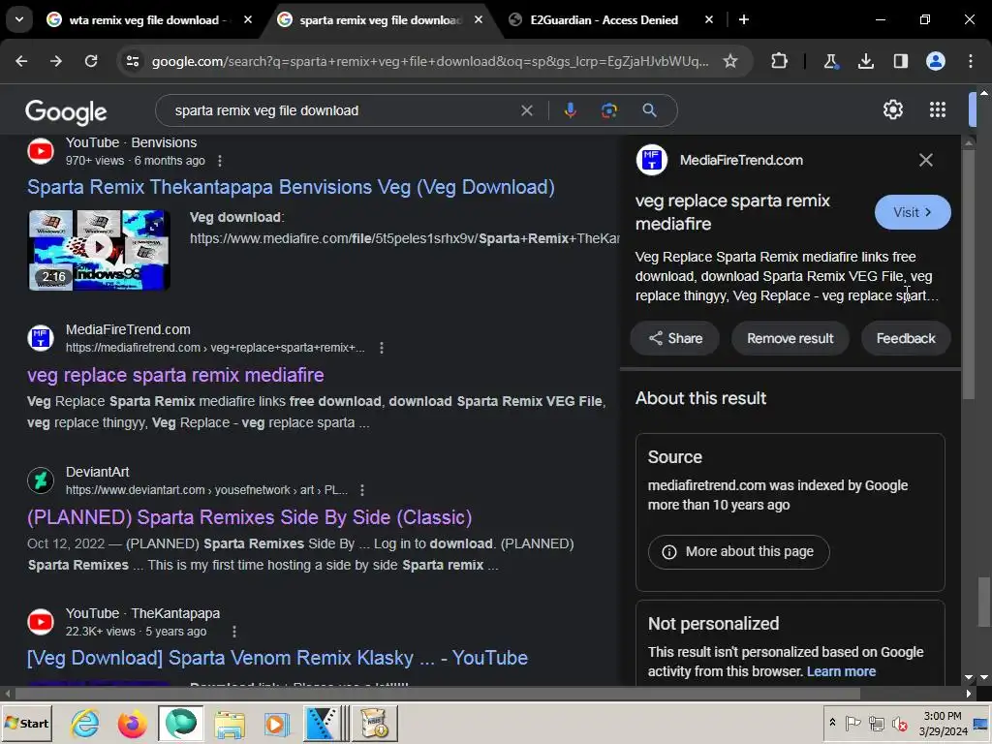The image size is (992, 744).
Task: Clear the search query with the X
Action: click(526, 110)
